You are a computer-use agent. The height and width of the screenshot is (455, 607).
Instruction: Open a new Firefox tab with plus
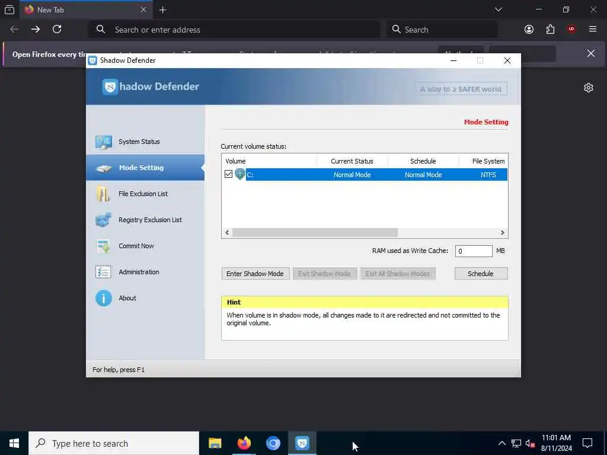coord(162,10)
